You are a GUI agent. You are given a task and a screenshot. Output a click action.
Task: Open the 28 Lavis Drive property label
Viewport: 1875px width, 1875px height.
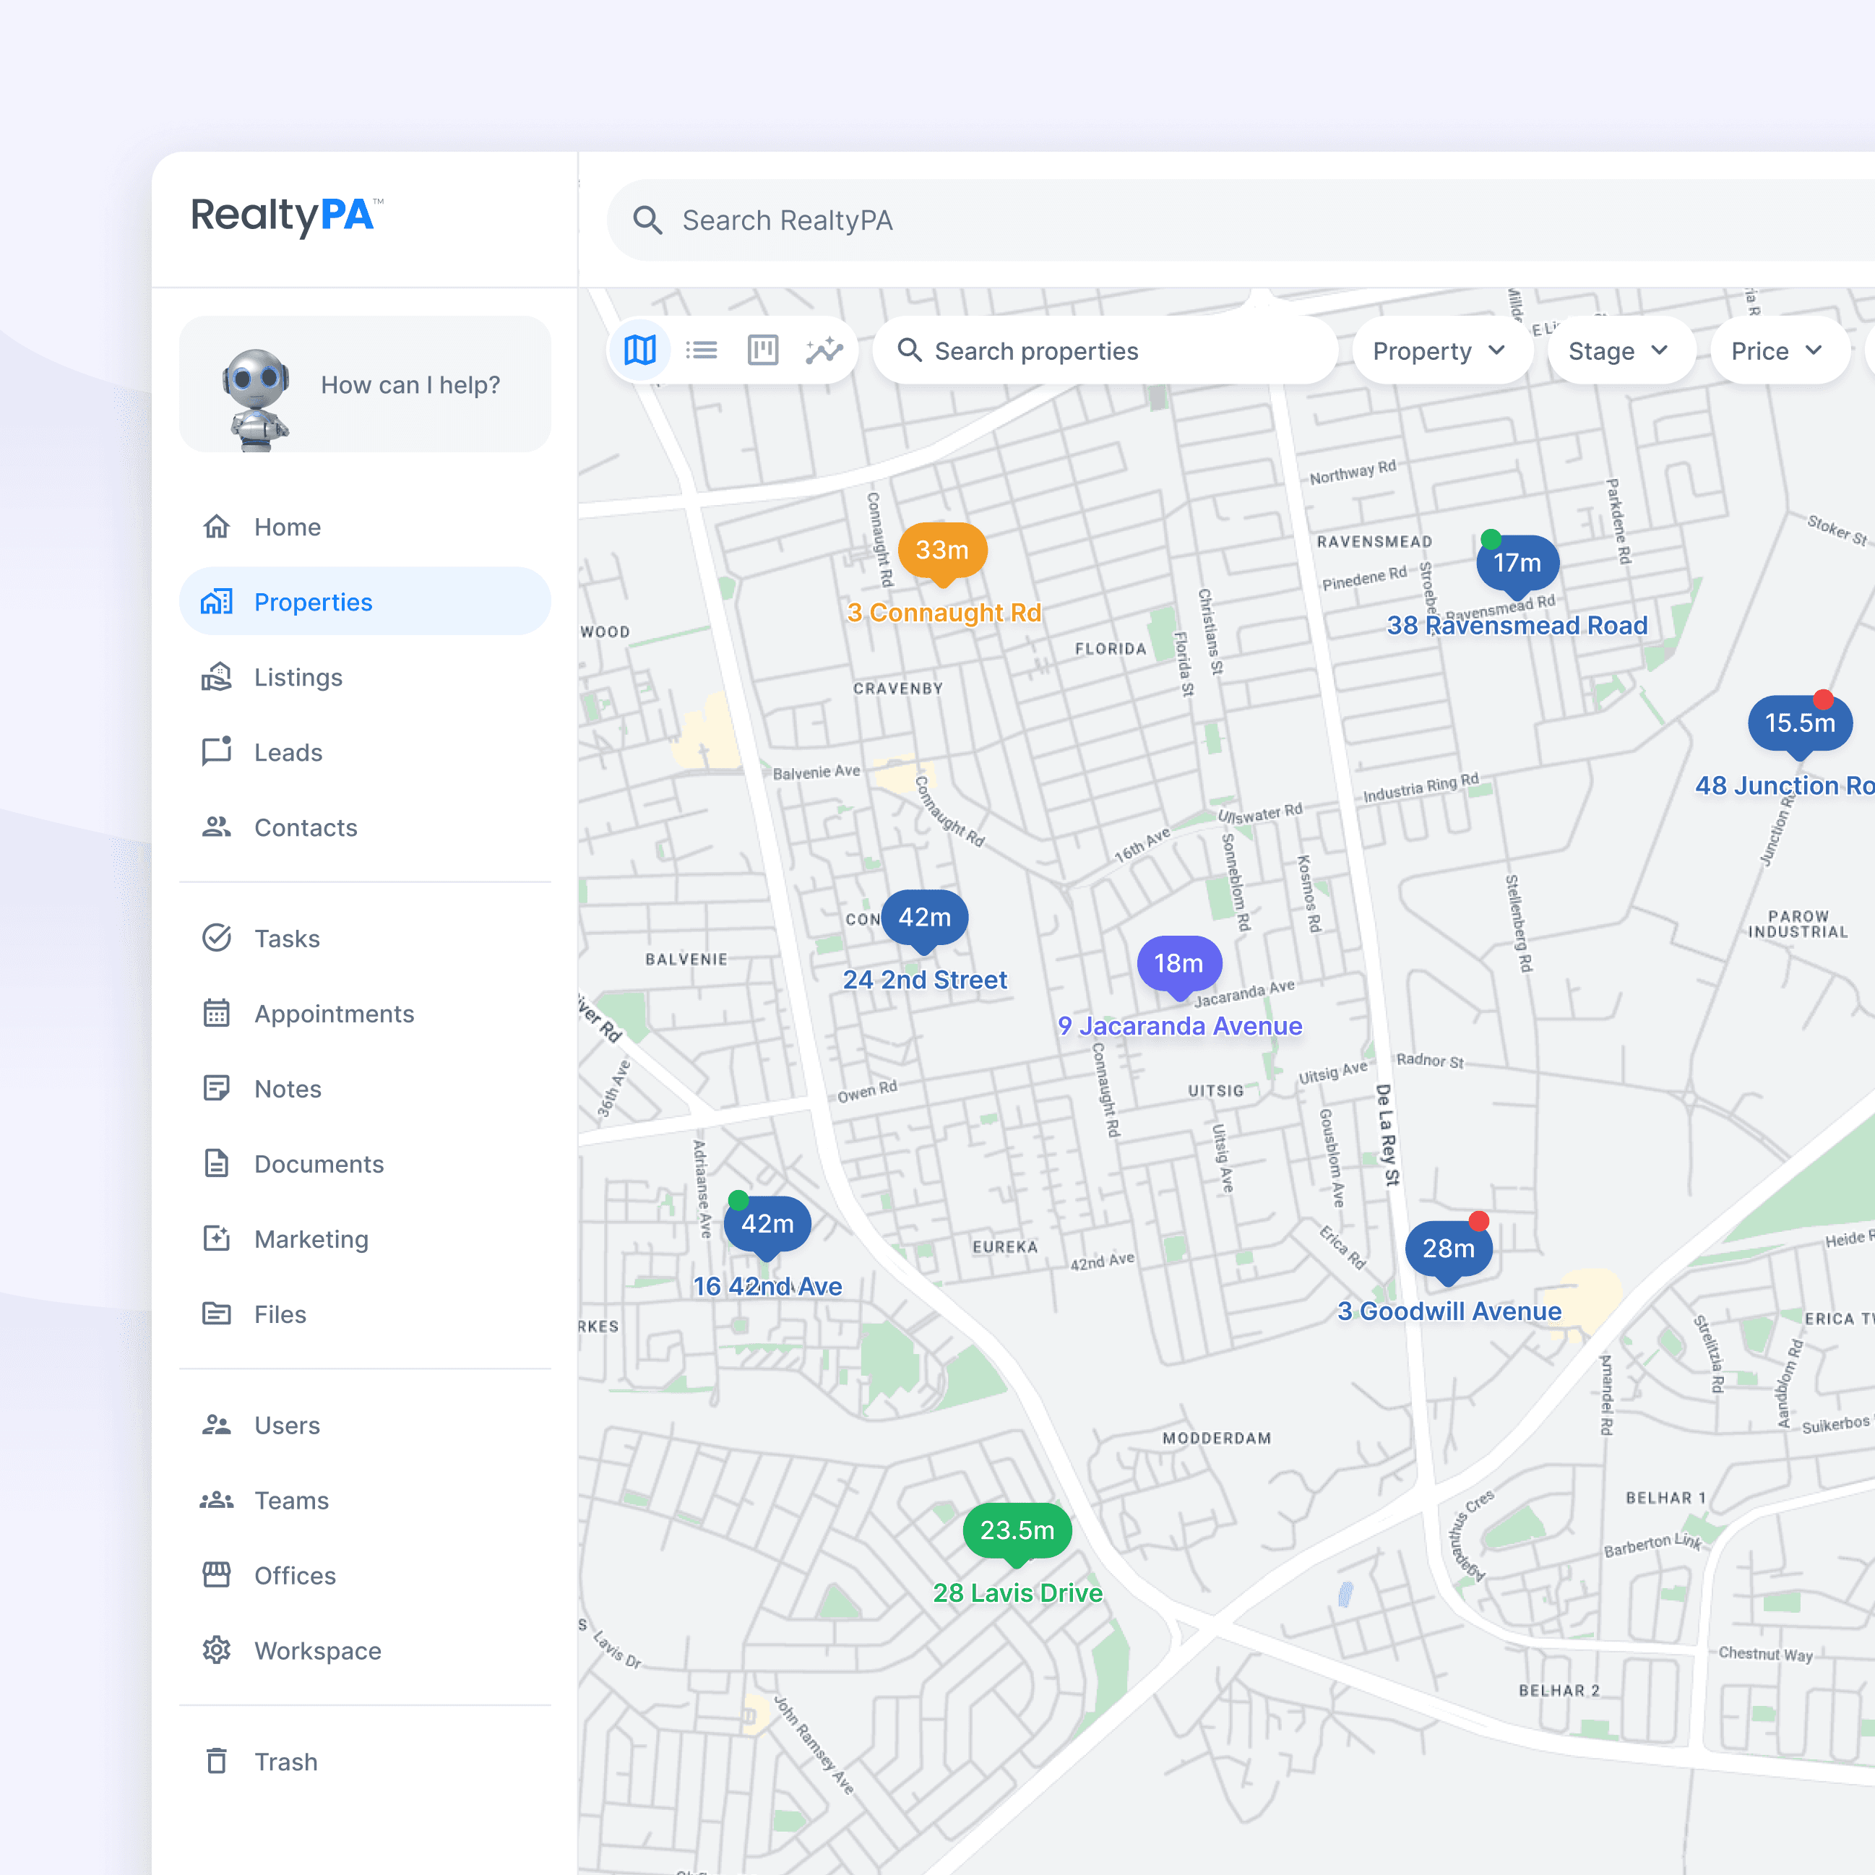1017,1592
